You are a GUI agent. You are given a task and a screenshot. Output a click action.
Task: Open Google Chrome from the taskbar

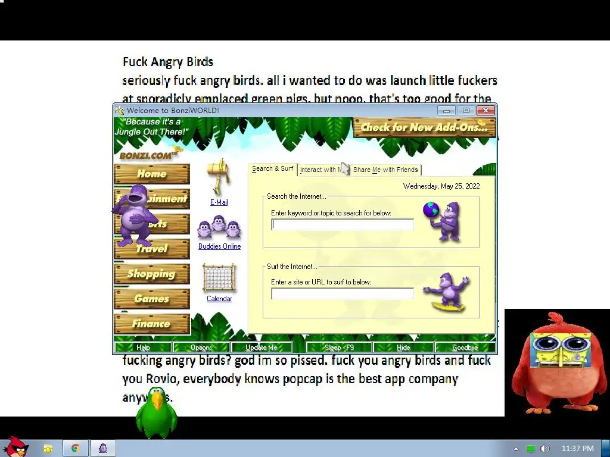76,449
